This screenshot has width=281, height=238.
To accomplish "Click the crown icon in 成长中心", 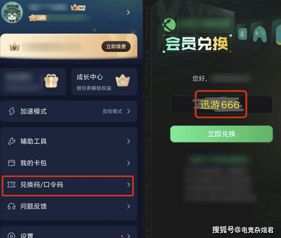I will point(122,81).
